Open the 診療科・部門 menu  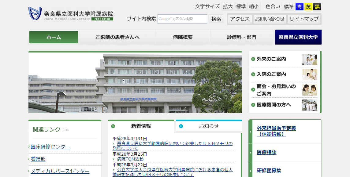(241, 37)
